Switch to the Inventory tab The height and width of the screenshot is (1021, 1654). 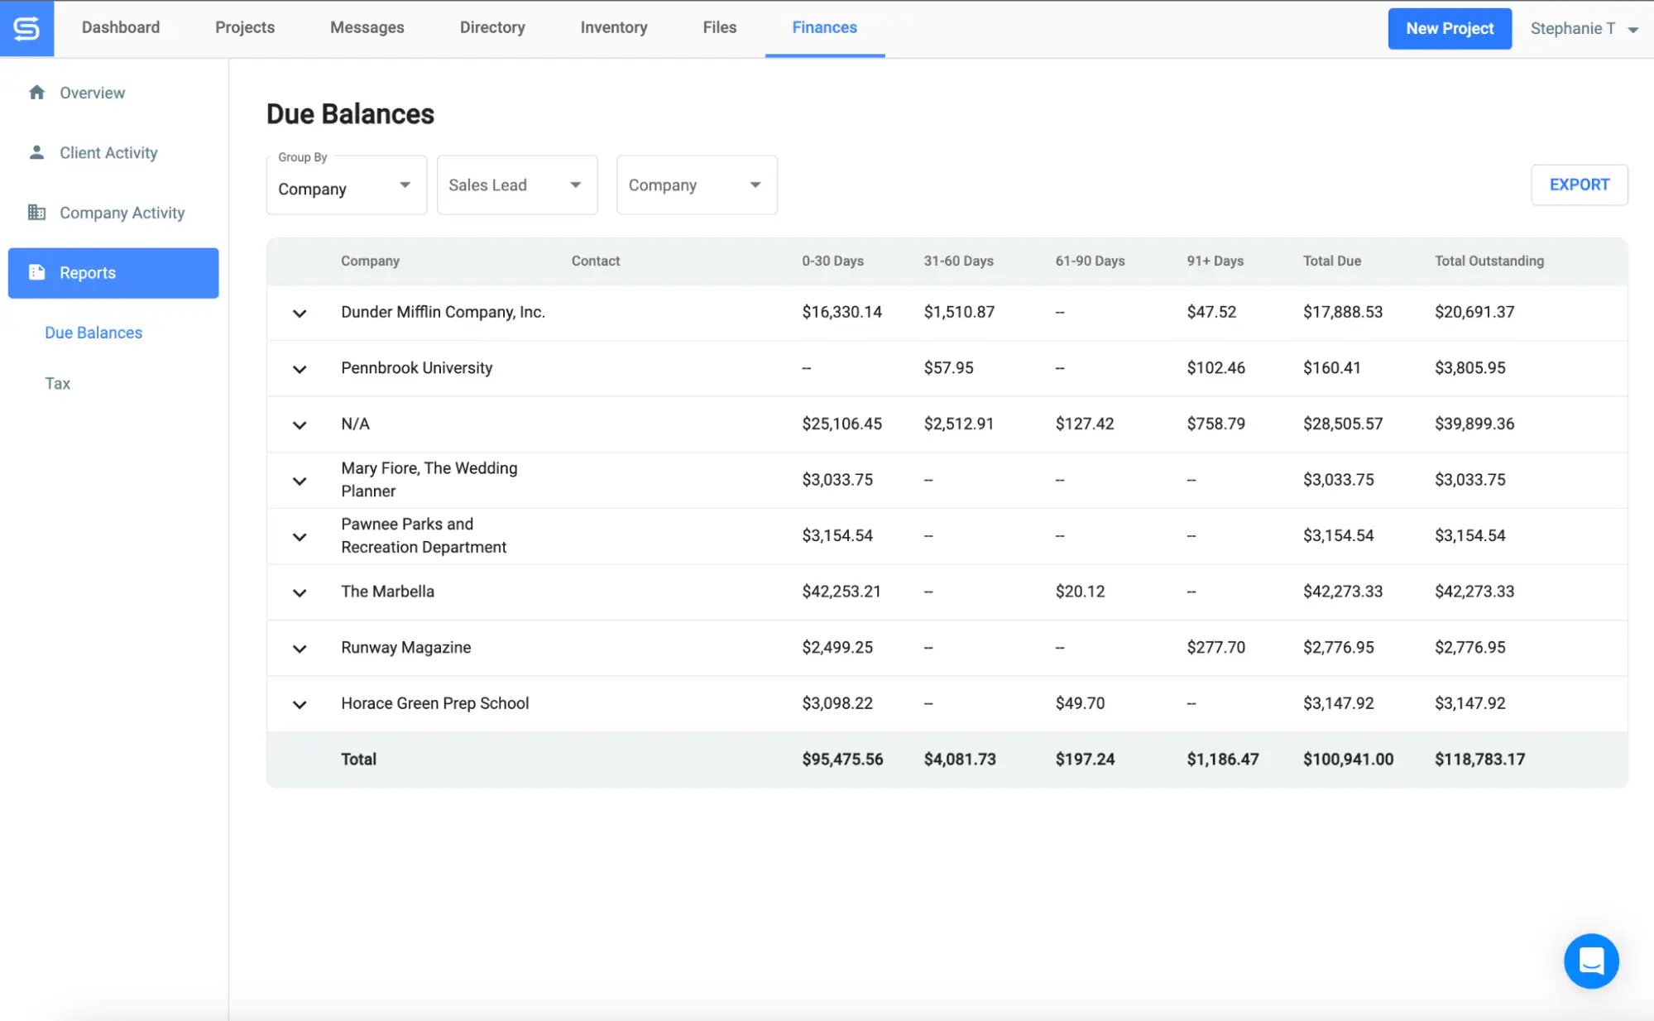click(614, 27)
